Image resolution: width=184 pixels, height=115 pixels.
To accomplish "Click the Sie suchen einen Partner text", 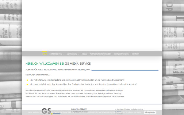I will pos(38,75).
